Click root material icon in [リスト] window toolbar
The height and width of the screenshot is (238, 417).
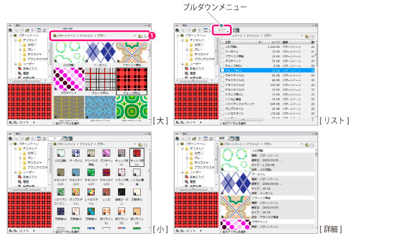click(177, 30)
